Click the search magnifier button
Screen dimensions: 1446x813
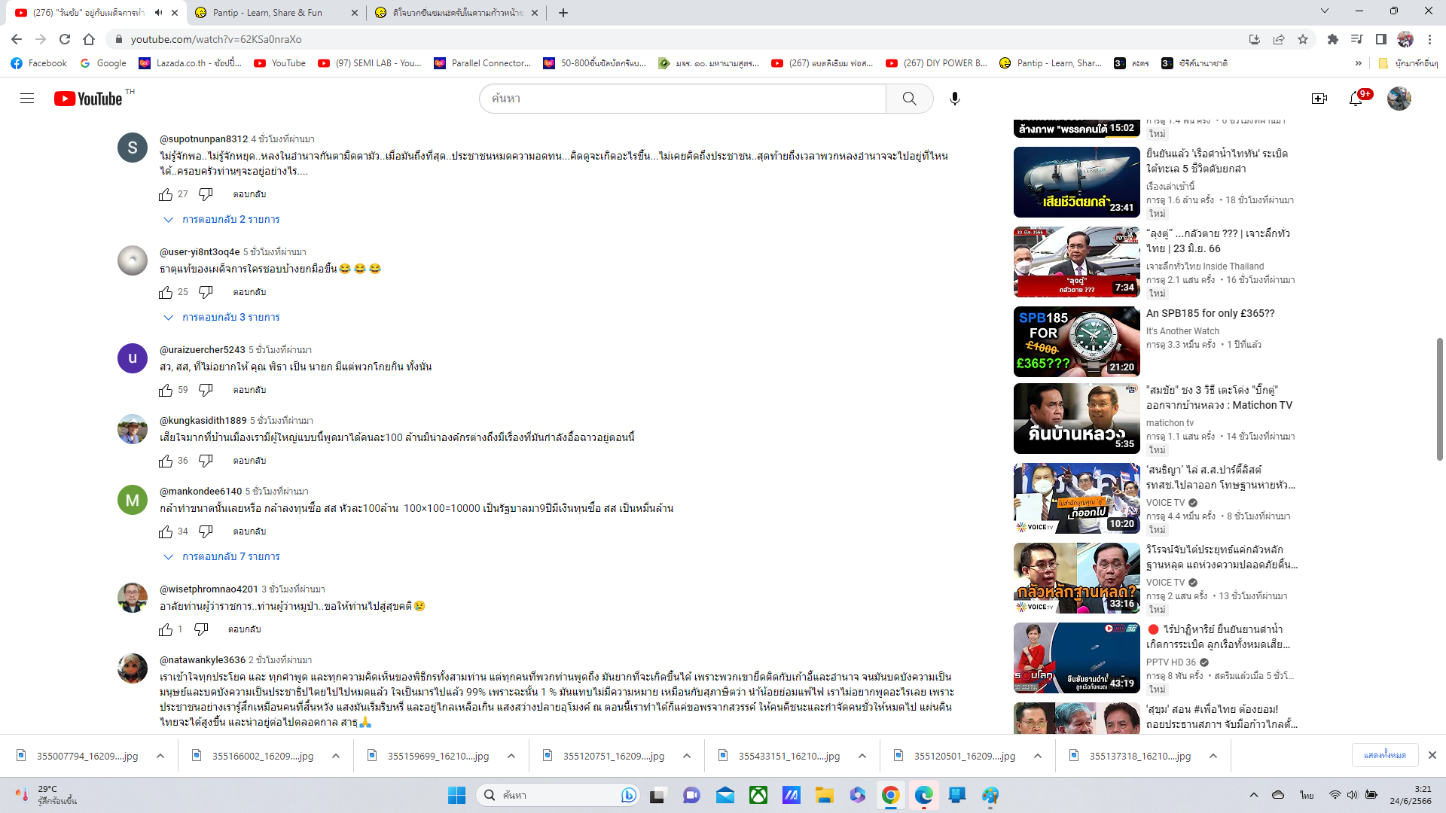click(909, 99)
